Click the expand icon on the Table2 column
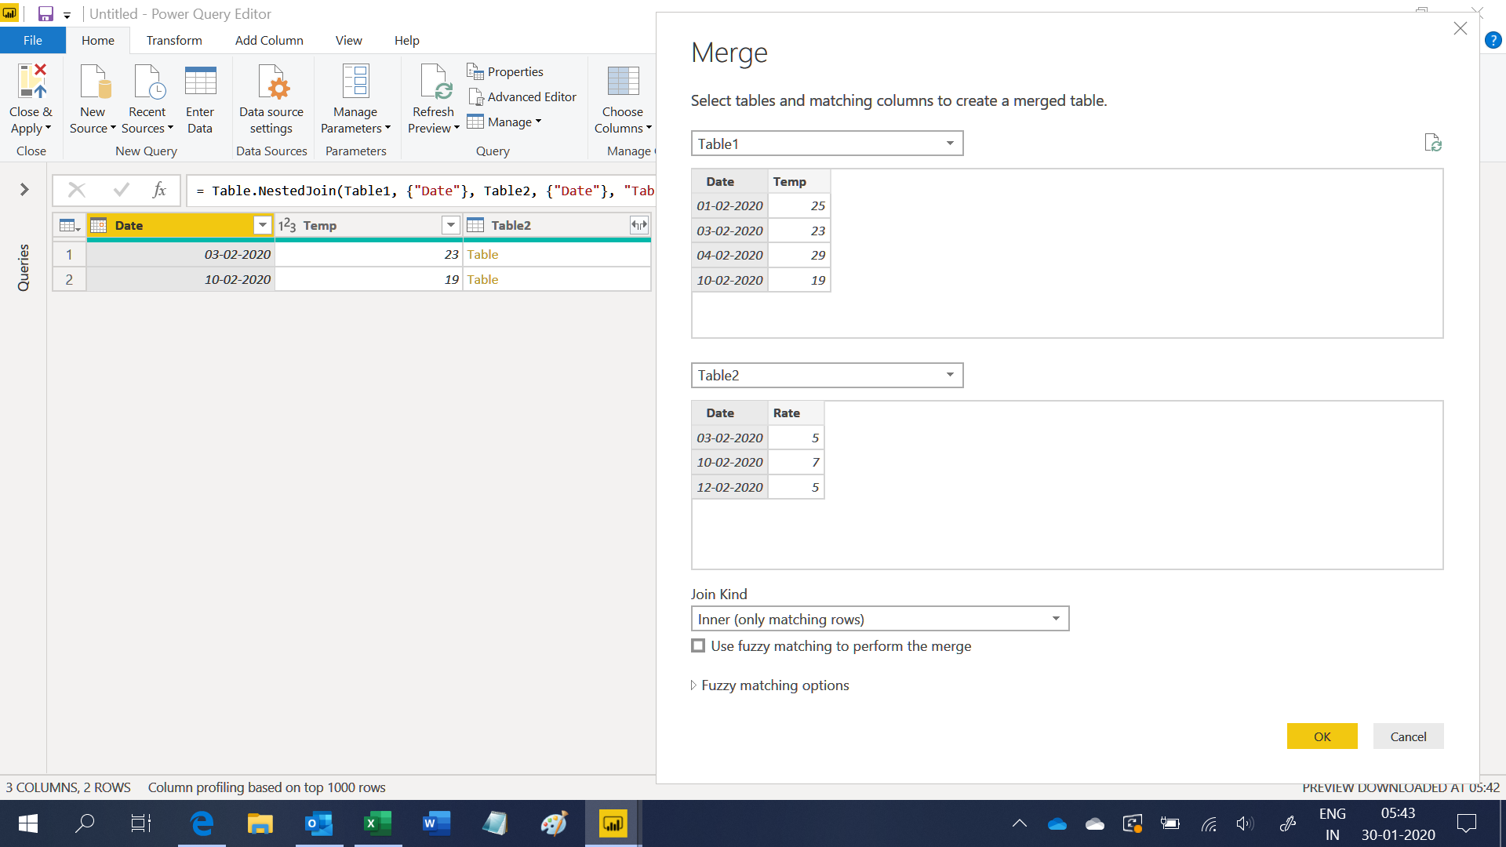Viewport: 1506px width, 847px height. click(639, 225)
